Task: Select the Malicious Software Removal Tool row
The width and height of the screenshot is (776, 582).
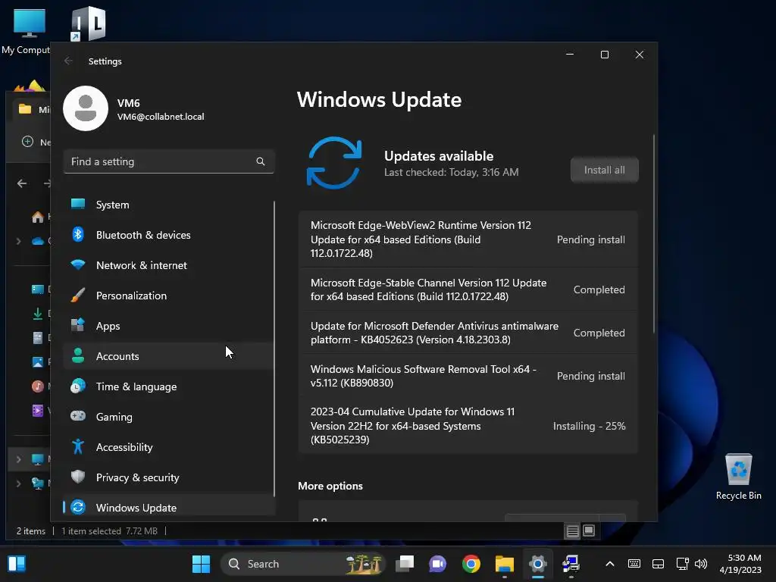Action: pyautogui.click(x=468, y=376)
